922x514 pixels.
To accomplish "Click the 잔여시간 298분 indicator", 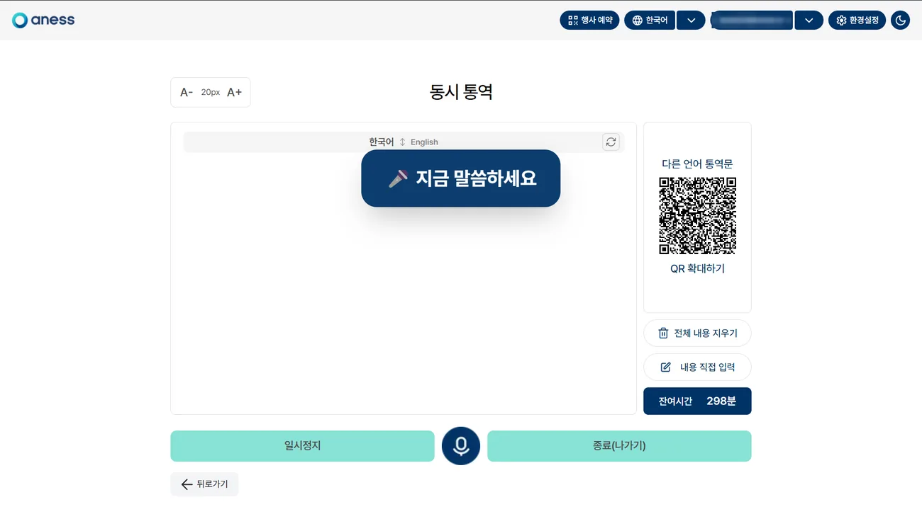I will point(697,401).
